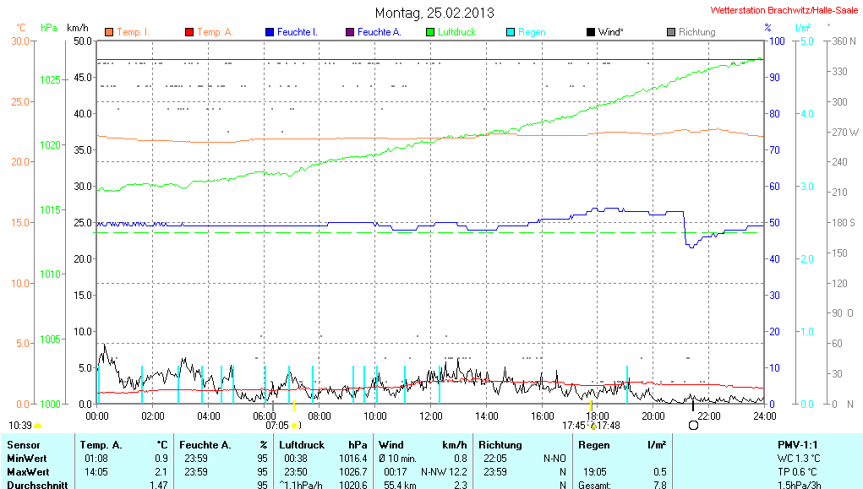Click the MaxWert row label

point(29,471)
